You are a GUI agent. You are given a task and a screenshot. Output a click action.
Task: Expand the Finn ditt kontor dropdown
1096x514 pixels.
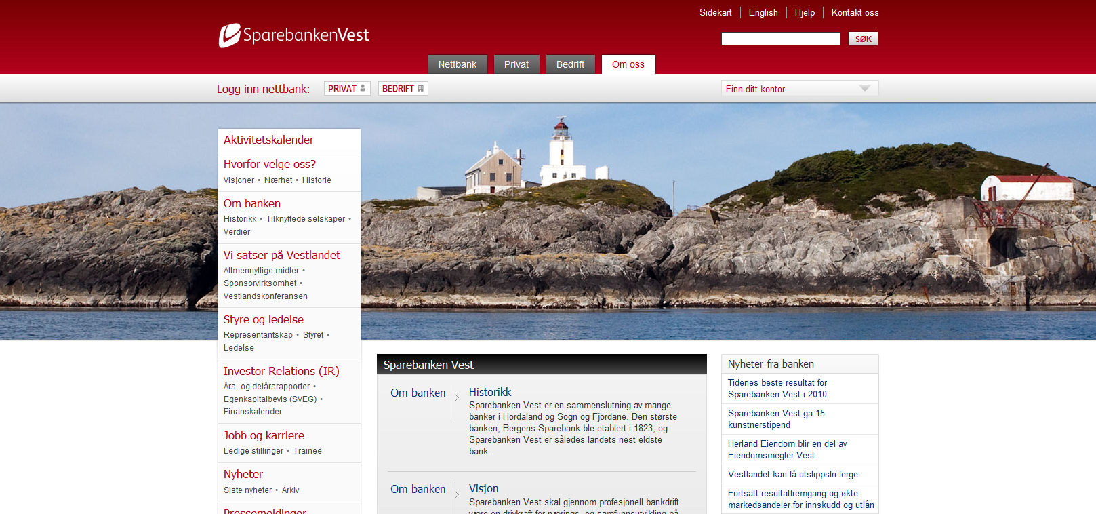click(x=800, y=89)
